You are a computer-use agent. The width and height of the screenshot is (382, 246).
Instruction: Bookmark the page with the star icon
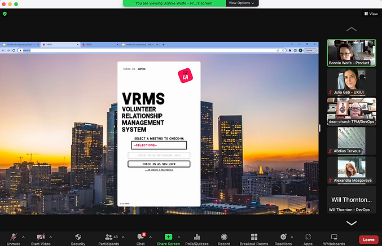click(x=283, y=50)
